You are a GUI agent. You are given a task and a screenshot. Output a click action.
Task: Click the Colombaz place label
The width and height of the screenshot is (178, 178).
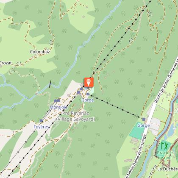coord(40,52)
